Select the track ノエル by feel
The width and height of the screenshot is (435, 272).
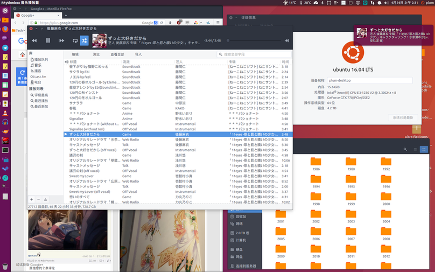pyautogui.click(x=178, y=77)
